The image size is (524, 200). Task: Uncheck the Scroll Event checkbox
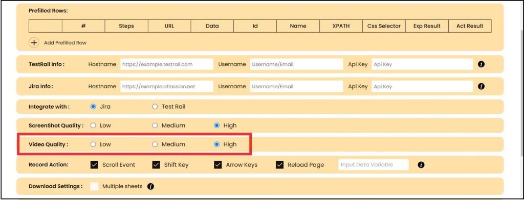(95, 165)
